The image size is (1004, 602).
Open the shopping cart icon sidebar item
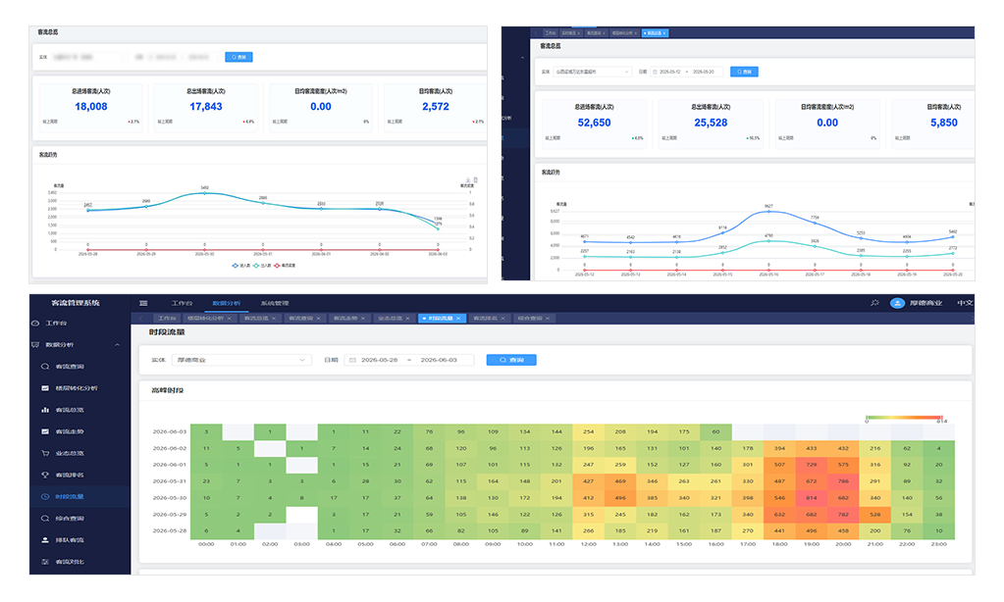point(63,454)
